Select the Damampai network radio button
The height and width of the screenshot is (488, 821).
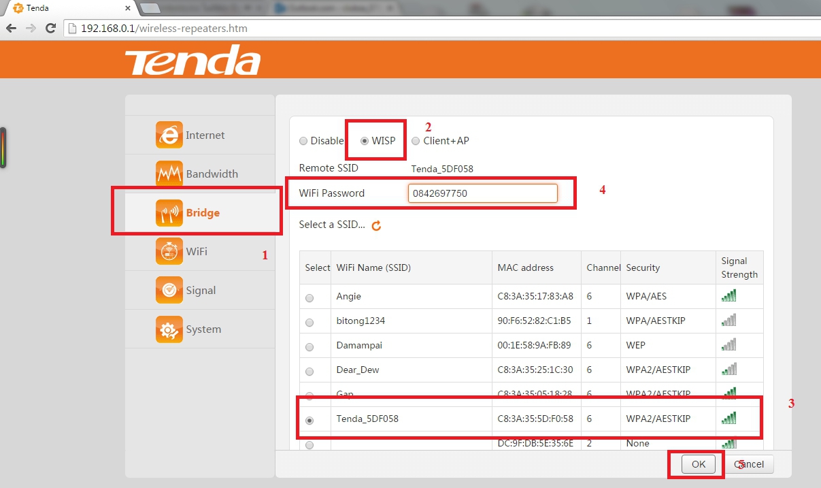pyautogui.click(x=309, y=347)
